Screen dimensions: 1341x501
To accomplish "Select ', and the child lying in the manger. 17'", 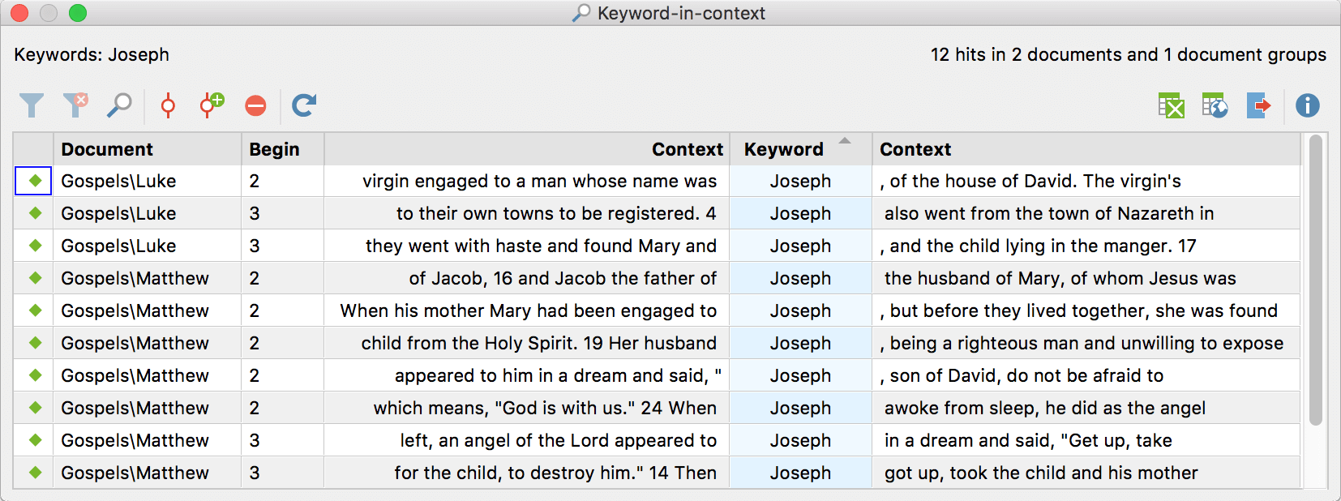I will [1039, 246].
